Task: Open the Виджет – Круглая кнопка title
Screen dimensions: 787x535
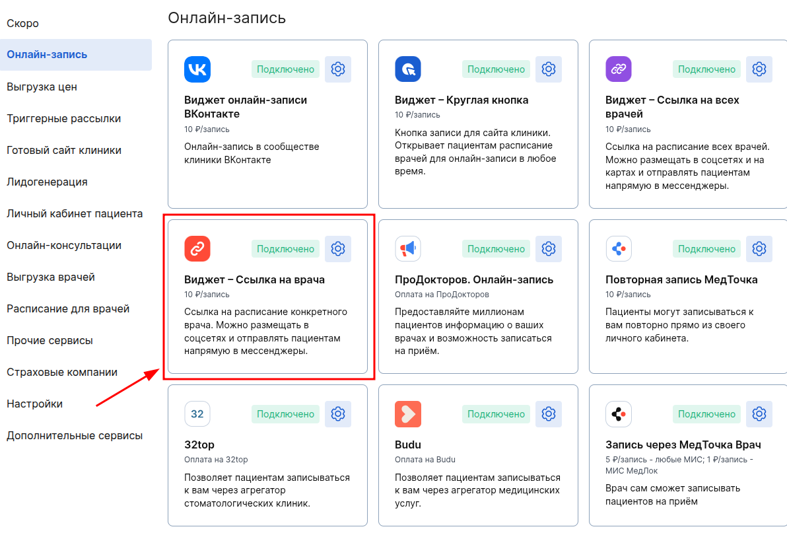Action: (x=462, y=100)
